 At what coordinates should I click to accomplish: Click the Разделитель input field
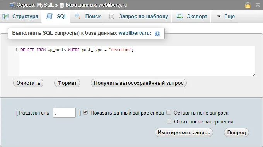tap(65, 113)
